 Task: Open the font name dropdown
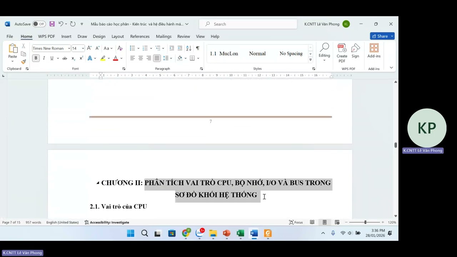click(69, 48)
